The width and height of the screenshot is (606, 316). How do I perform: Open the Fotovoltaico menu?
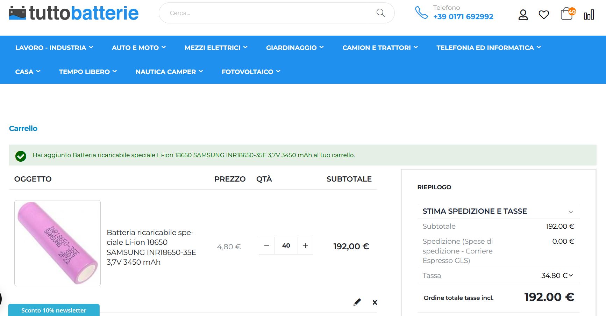pyautogui.click(x=251, y=72)
